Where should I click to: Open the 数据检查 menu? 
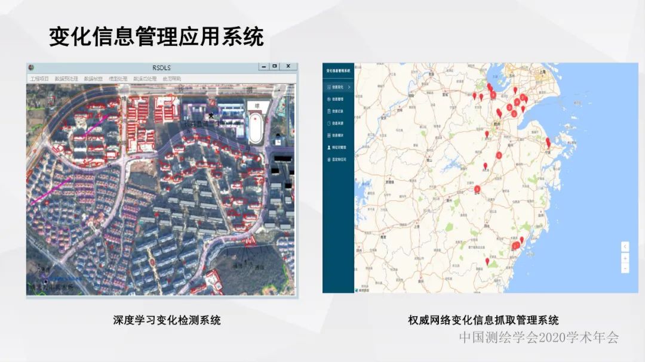pos(90,78)
